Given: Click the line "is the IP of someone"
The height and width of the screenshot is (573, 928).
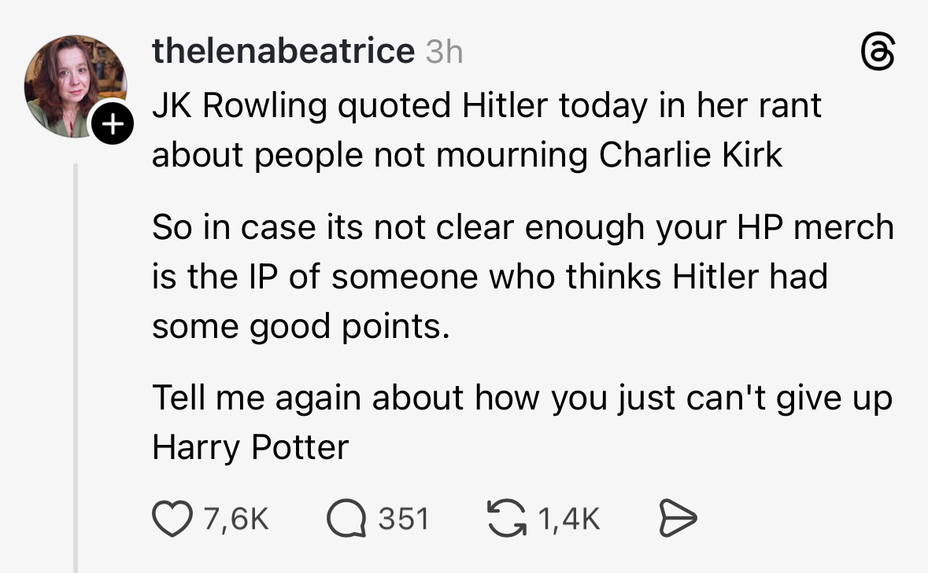Looking at the screenshot, I should click(489, 277).
